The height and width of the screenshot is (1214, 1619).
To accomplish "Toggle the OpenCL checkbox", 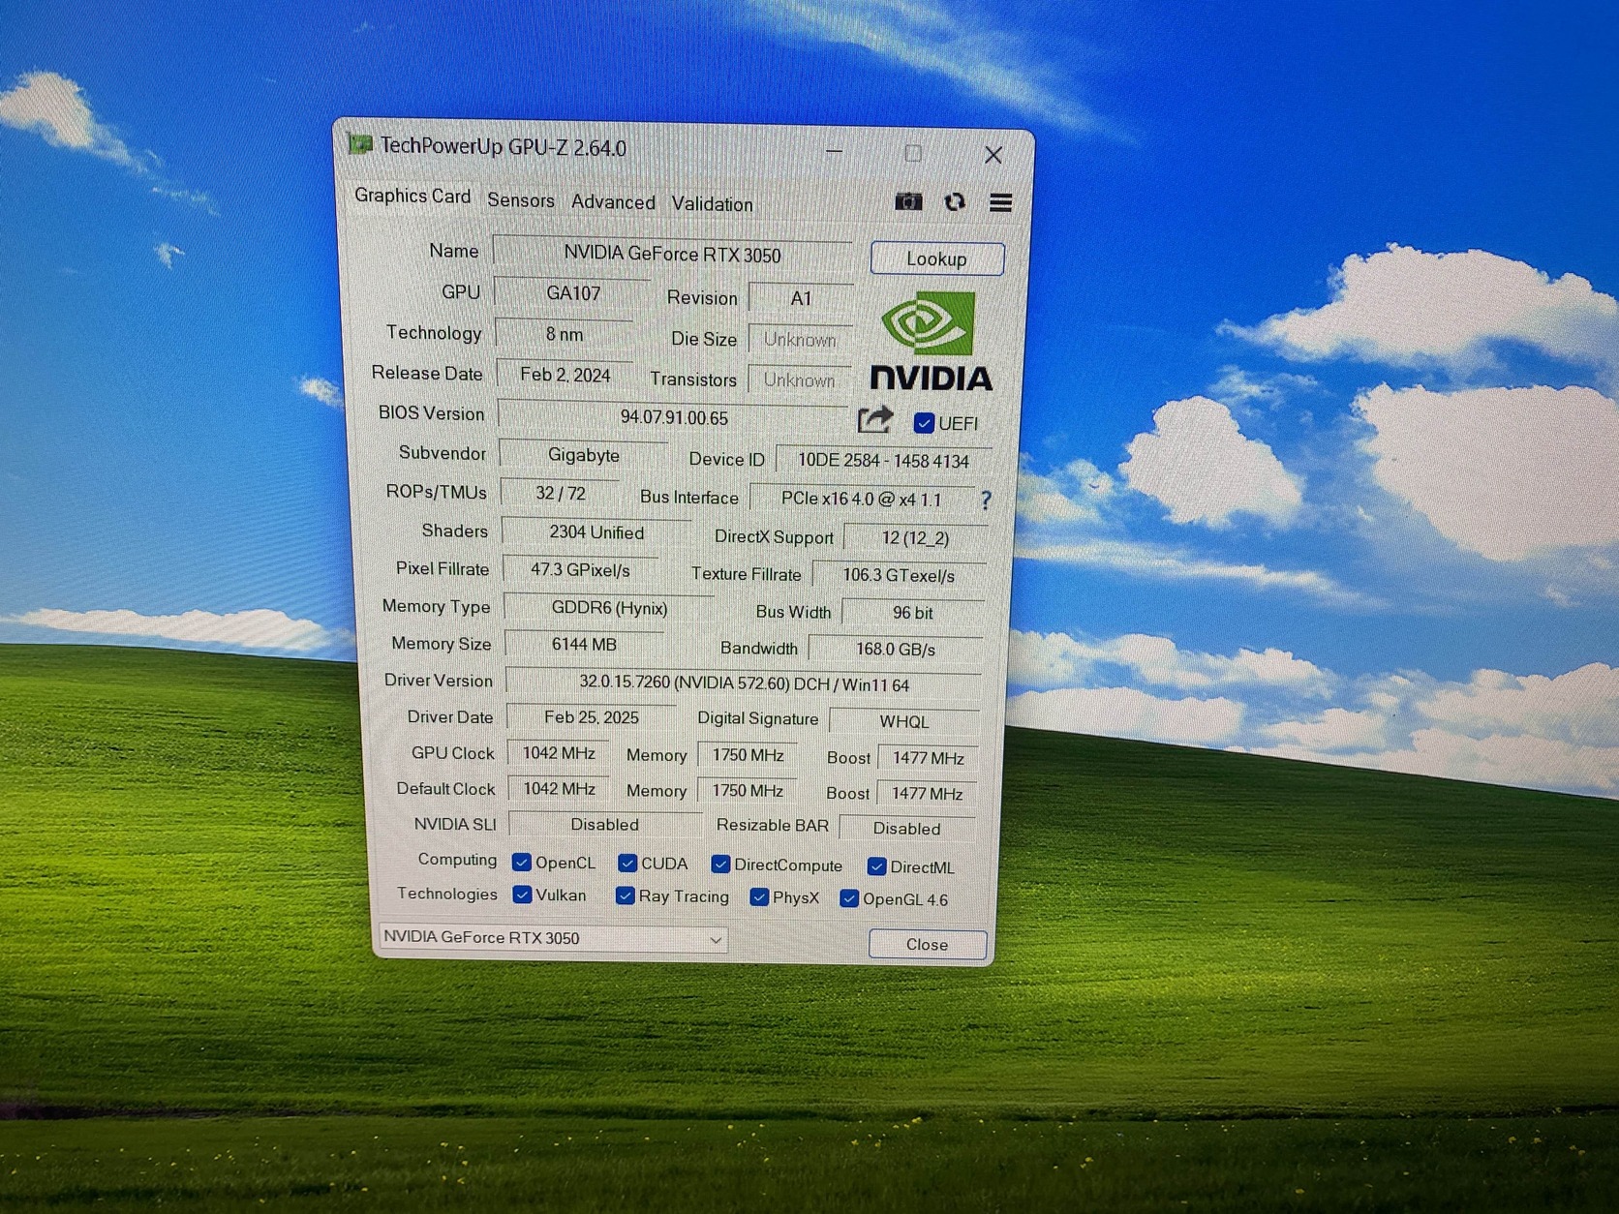I will (522, 862).
